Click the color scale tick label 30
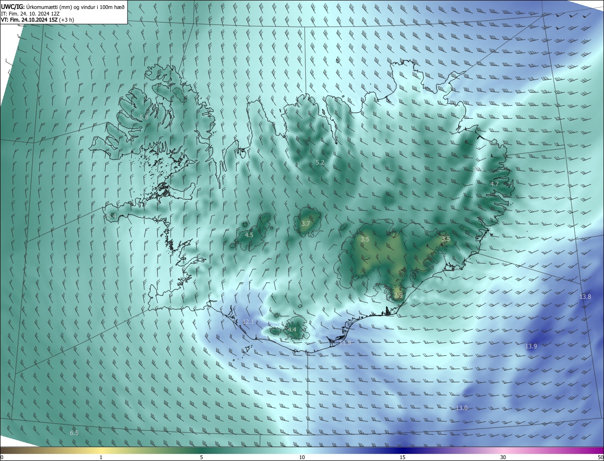The width and height of the screenshot is (604, 461). (503, 457)
